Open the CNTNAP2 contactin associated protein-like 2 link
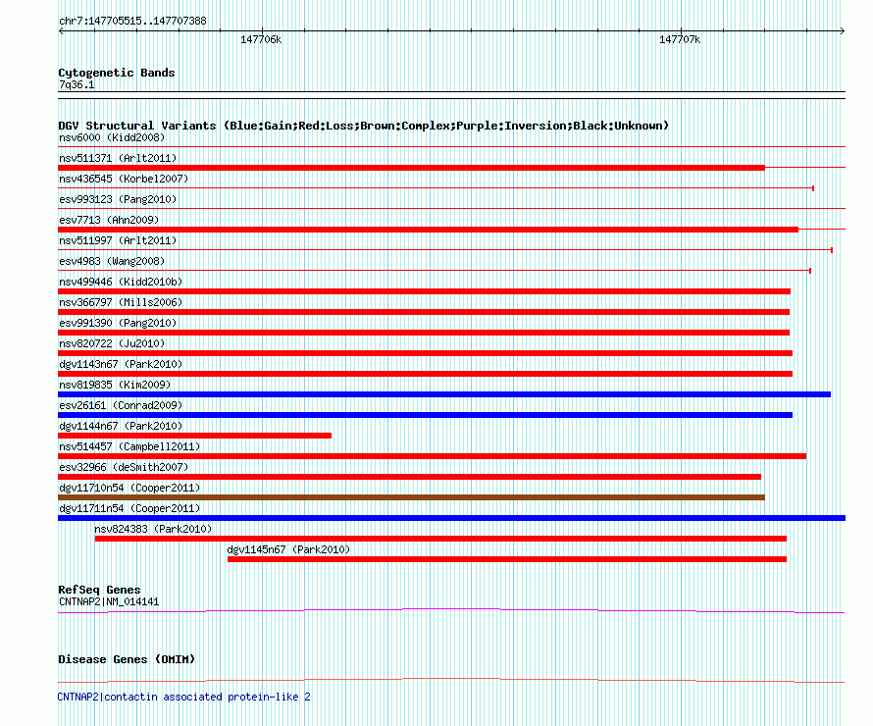Screen dimensions: 873x726 pos(183,697)
